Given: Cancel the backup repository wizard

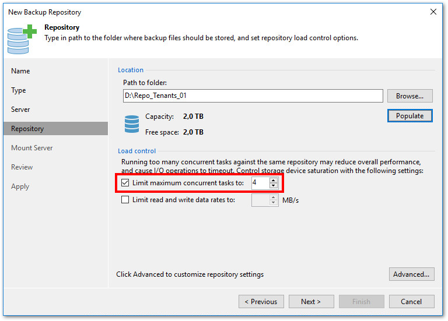Looking at the screenshot, I should [x=411, y=302].
